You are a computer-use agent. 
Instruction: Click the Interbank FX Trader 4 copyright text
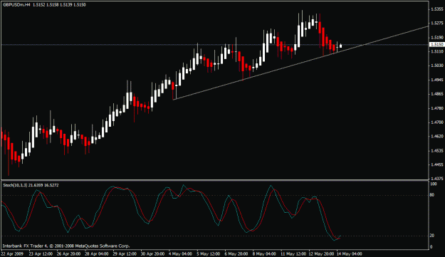coord(66,246)
